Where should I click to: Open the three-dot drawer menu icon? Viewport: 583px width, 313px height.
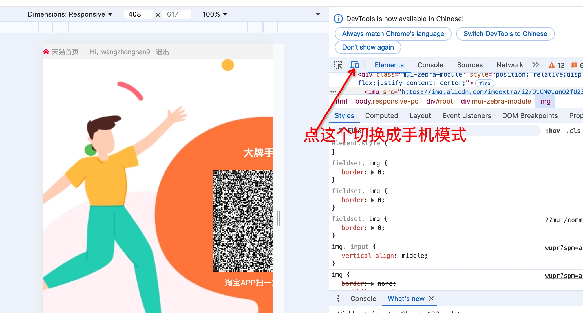click(x=338, y=298)
